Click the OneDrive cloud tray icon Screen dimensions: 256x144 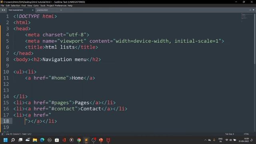210,140
